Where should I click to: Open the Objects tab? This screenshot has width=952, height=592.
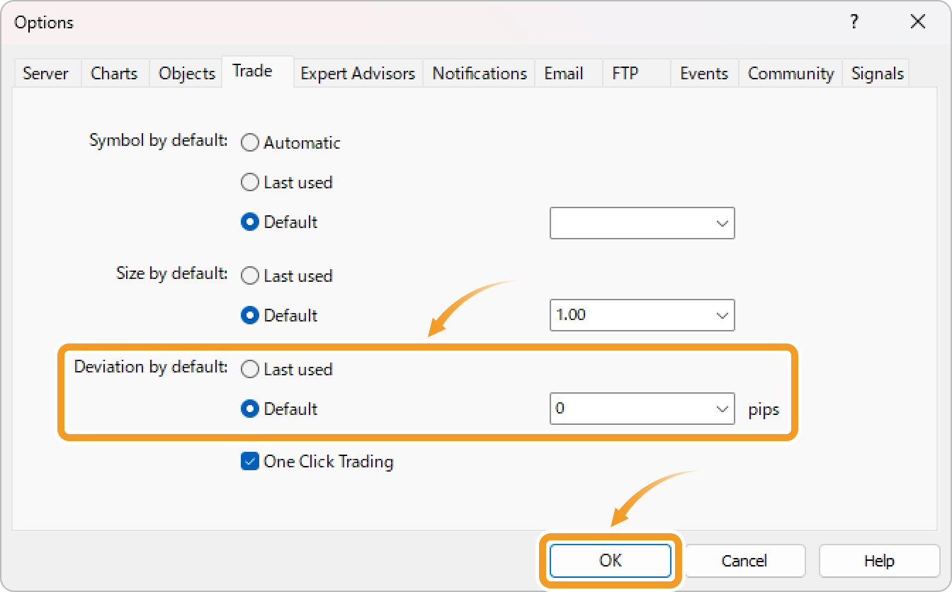[x=186, y=74]
